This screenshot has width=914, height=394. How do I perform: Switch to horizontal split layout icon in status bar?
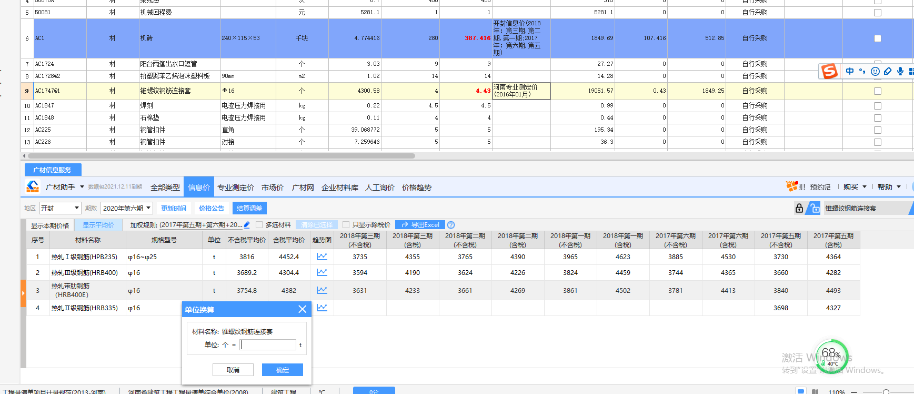800,391
